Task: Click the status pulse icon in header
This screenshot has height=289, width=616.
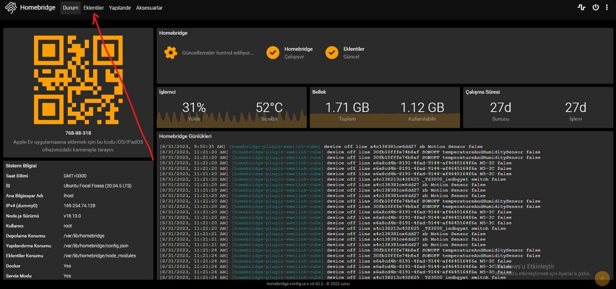Action: [x=581, y=7]
